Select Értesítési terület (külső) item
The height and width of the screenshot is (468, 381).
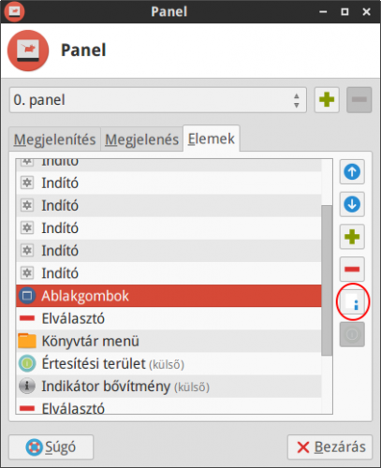(169, 364)
